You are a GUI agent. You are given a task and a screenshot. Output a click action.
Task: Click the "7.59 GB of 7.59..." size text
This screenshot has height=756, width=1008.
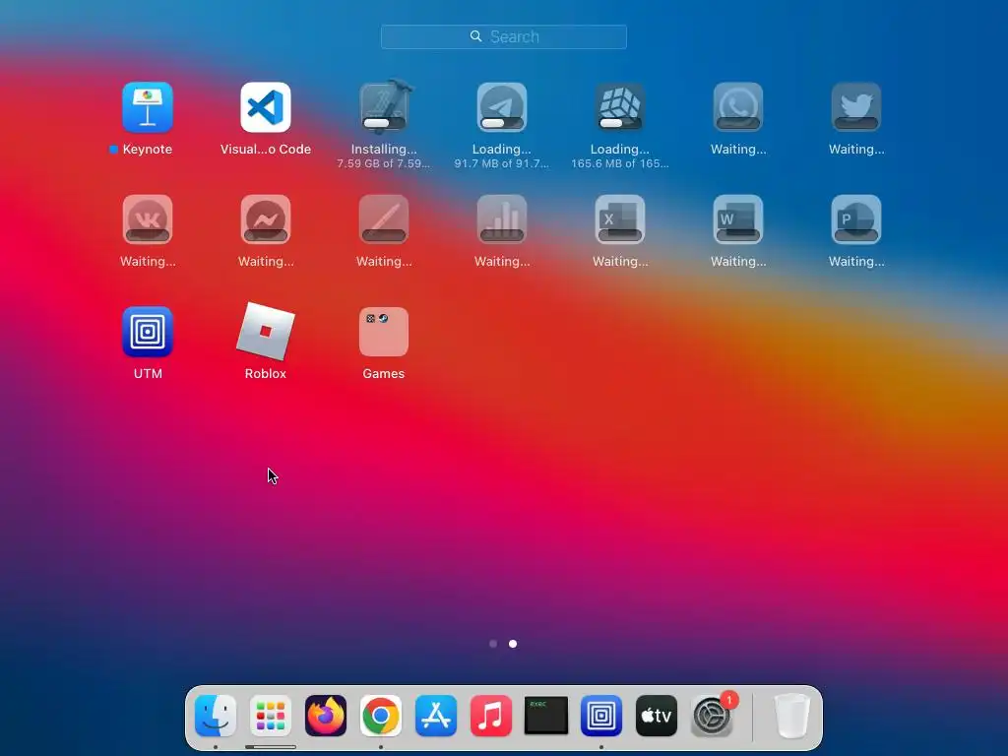tap(384, 164)
